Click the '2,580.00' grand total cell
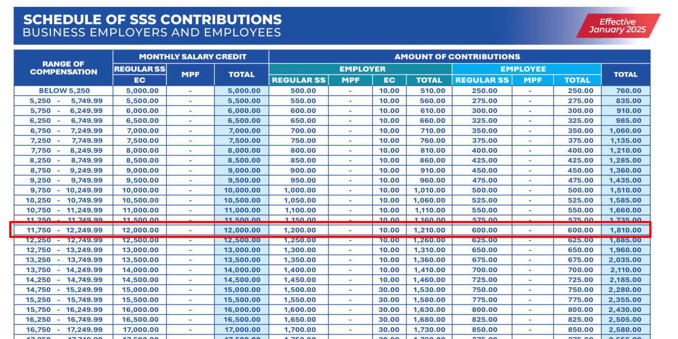The width and height of the screenshot is (678, 339). 626,330
